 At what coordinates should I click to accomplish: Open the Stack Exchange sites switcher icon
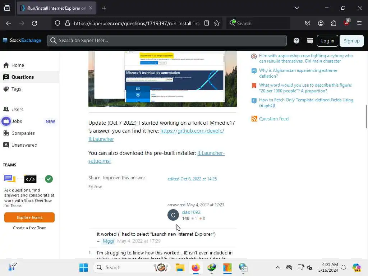pos(310,41)
